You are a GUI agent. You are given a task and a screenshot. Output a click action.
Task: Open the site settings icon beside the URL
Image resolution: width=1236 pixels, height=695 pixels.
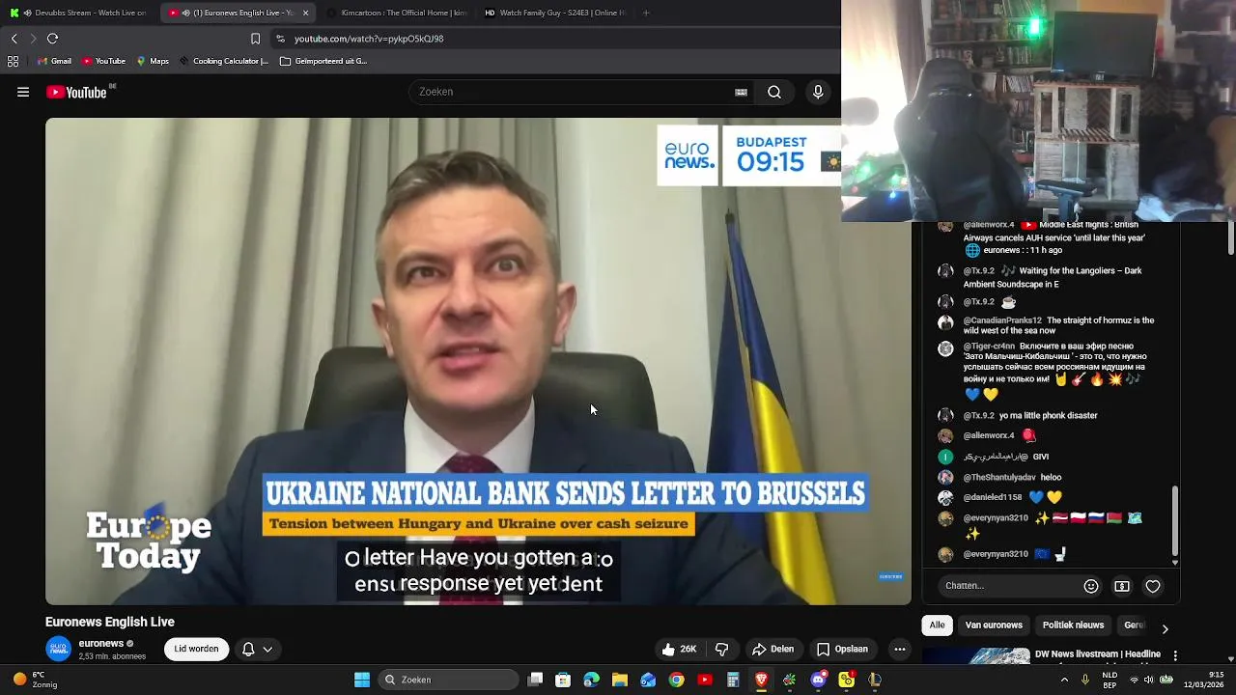(280, 39)
